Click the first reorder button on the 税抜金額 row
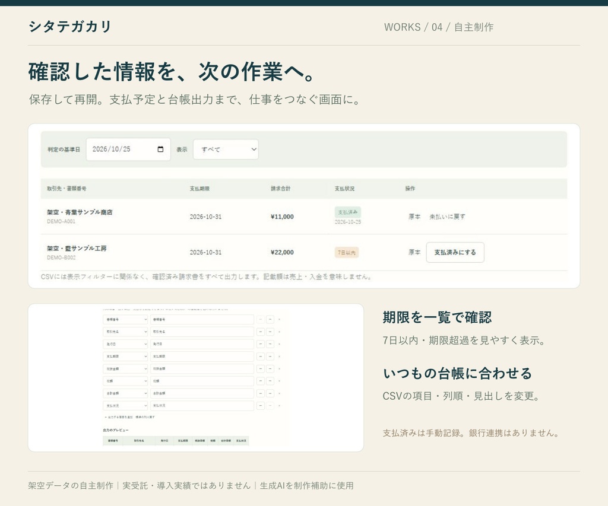608x506 pixels. [261, 369]
